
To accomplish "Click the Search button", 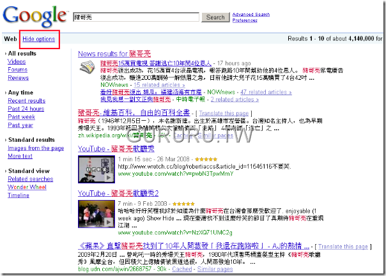I will tap(215, 17).
